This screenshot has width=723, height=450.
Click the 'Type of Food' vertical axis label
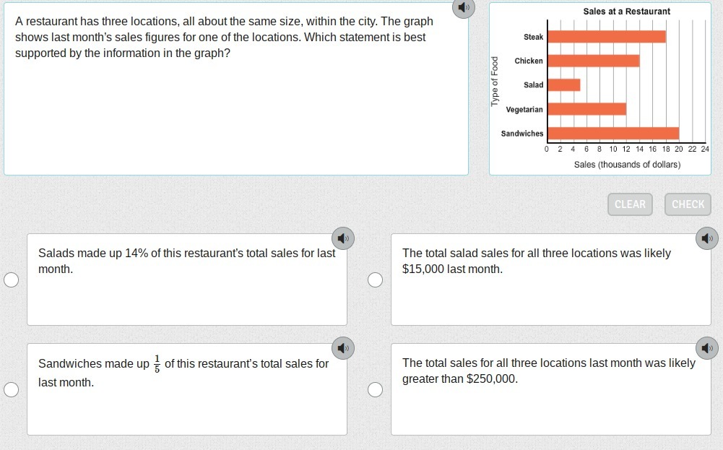495,82
